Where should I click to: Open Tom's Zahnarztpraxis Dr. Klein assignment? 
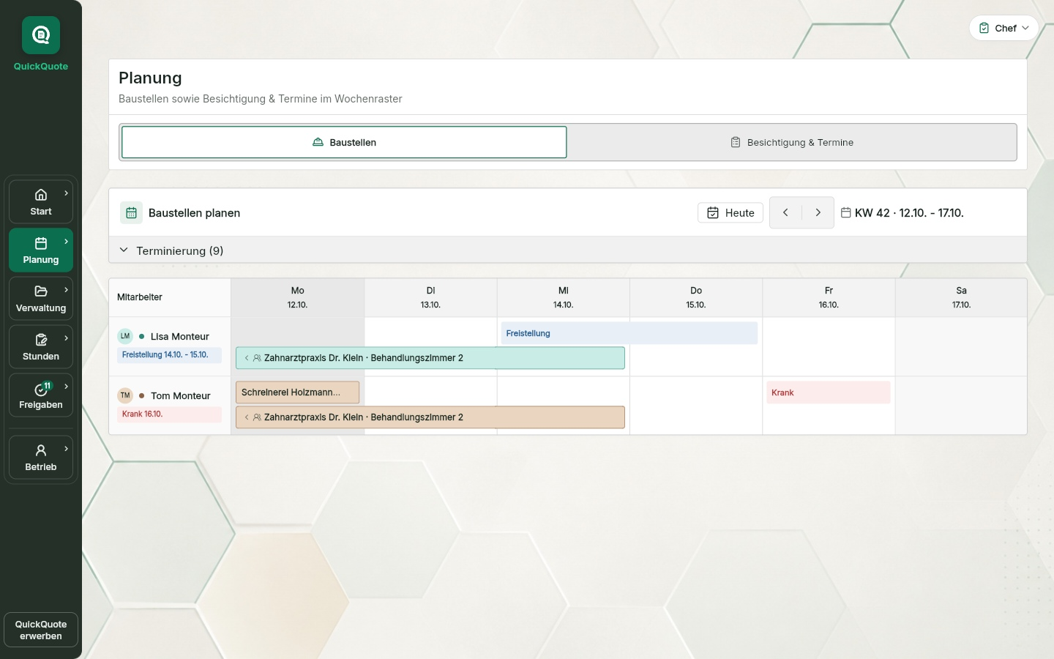click(430, 417)
